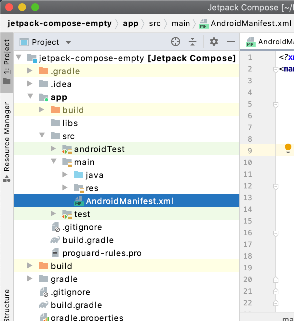This screenshot has width=294, height=321.
Task: Expand the java folder
Action: click(65, 174)
